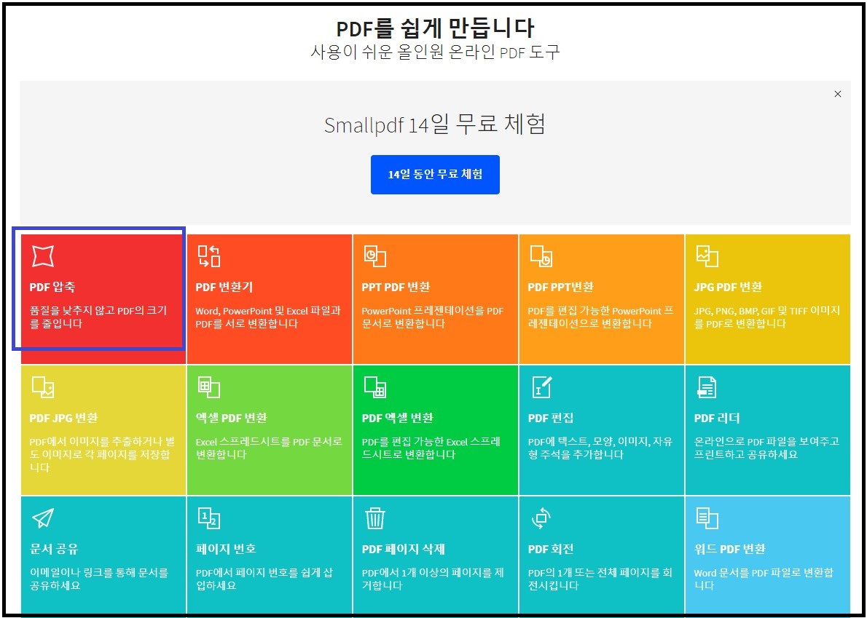The width and height of the screenshot is (867, 618).
Task: Click the PDF 엑셀 변환 icon
Action: [x=375, y=387]
